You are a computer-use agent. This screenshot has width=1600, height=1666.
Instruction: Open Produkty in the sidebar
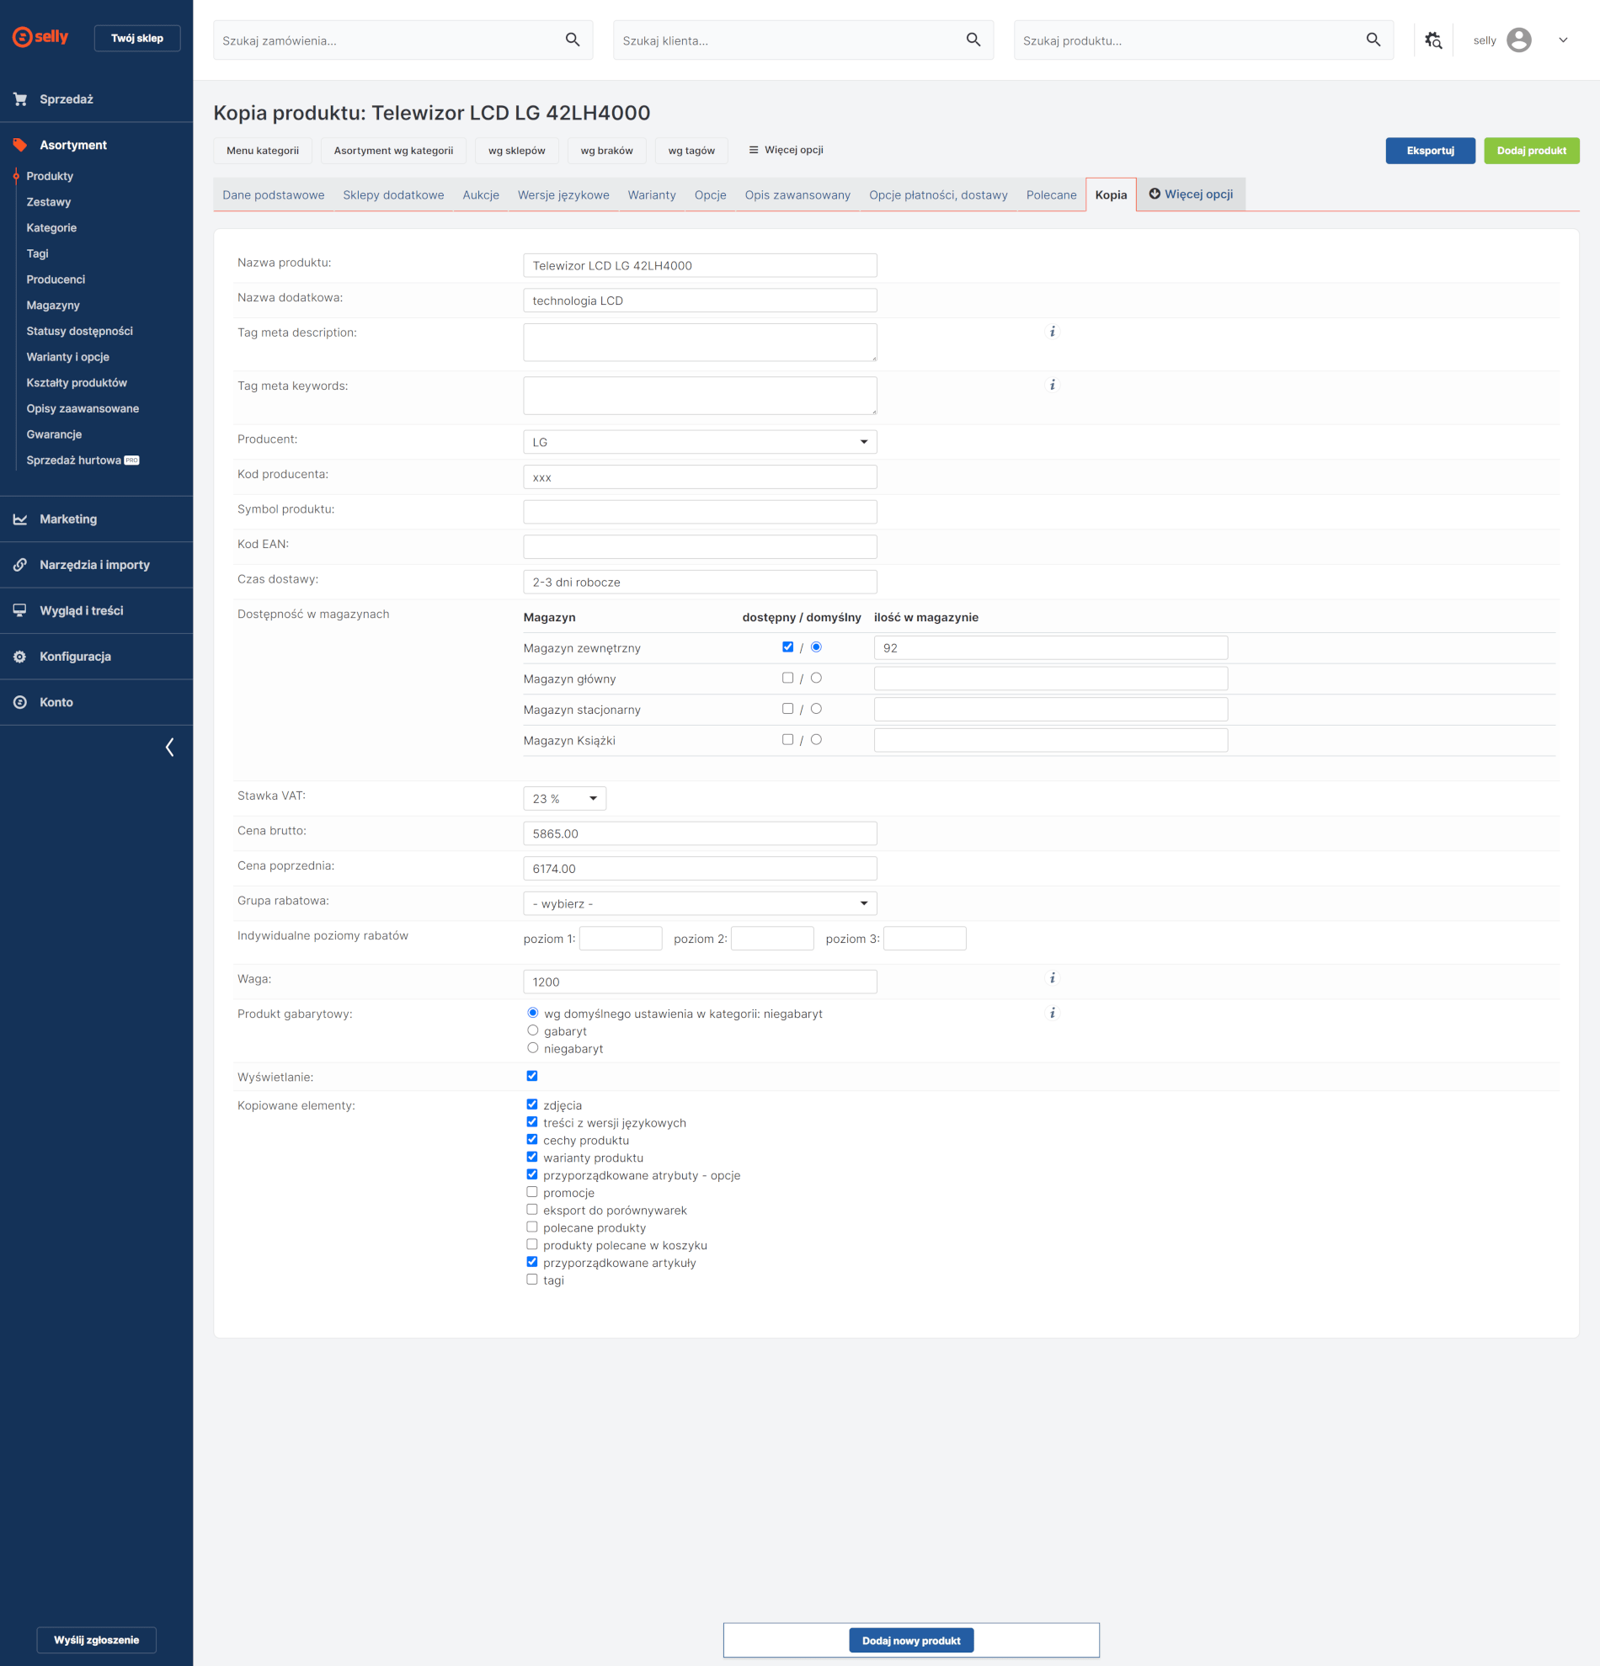51,176
